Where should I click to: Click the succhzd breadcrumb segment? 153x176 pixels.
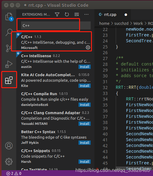coord(121,24)
